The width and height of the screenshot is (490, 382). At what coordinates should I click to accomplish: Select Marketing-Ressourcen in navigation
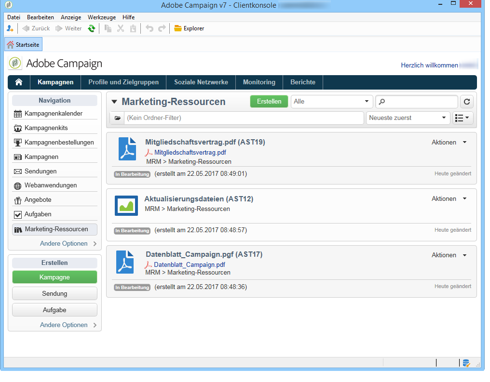pyautogui.click(x=54, y=229)
